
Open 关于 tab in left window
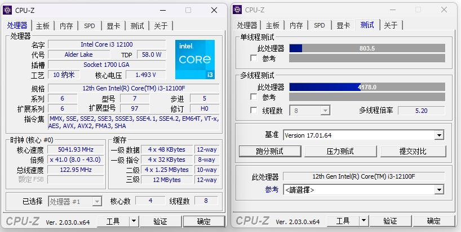click(161, 26)
